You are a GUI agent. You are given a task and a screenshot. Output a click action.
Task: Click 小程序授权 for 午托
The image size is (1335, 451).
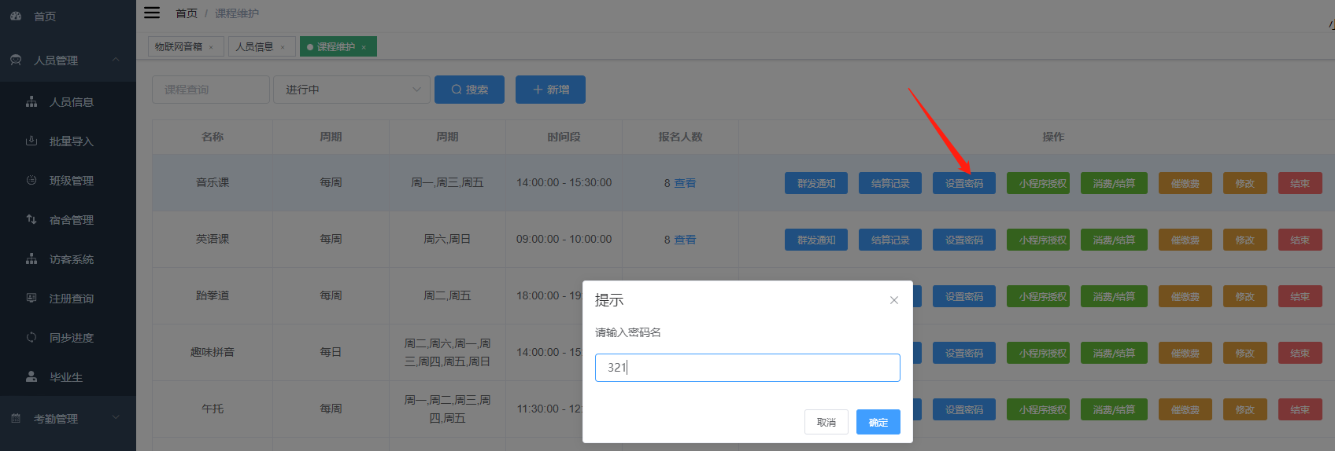(1038, 409)
